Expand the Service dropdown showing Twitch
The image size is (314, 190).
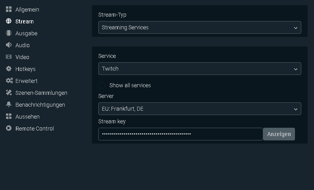199,69
